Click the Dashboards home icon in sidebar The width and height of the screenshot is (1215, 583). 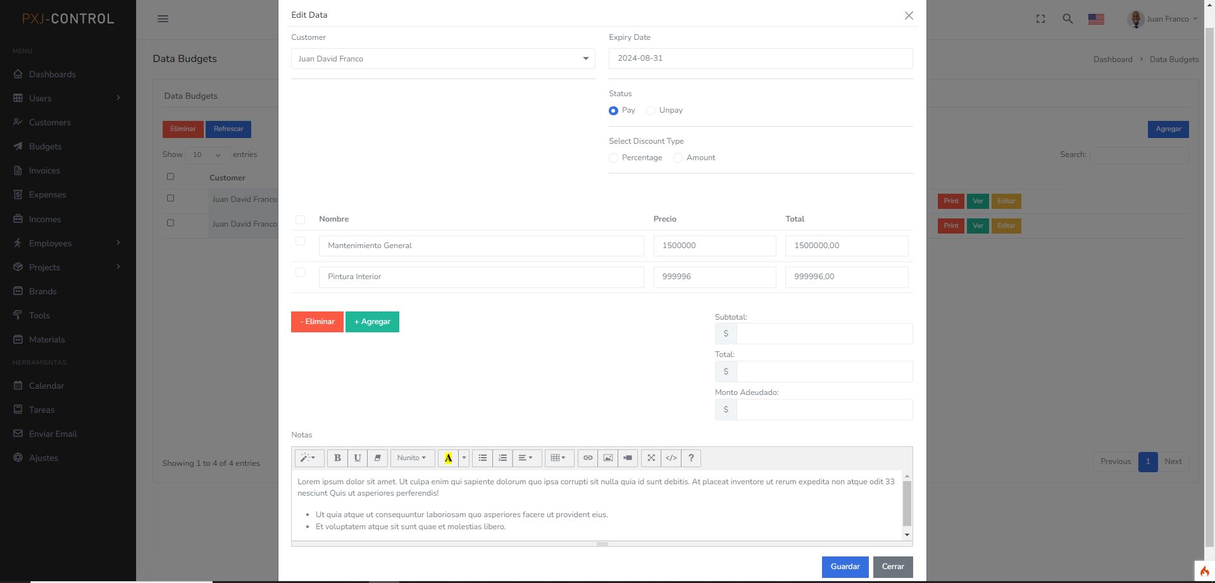click(x=18, y=74)
